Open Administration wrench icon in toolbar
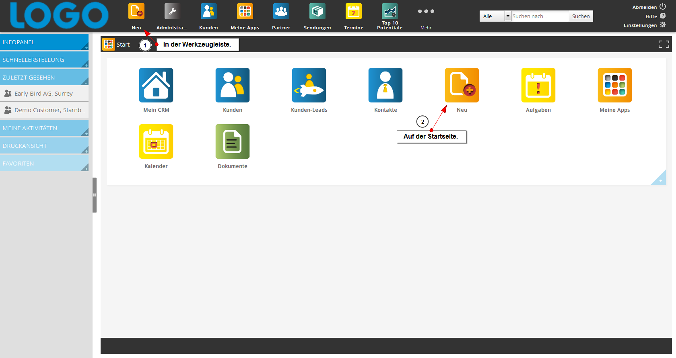The width and height of the screenshot is (676, 358). tap(172, 12)
